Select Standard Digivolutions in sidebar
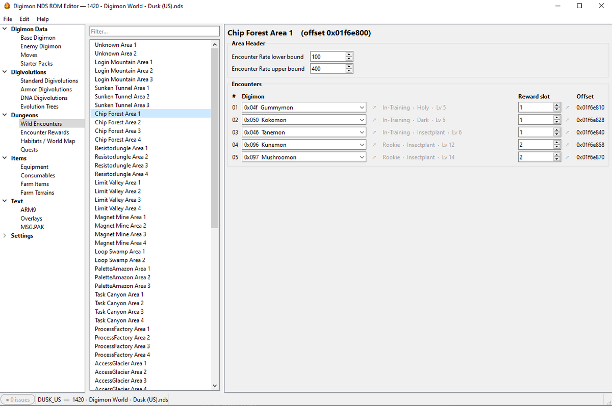 click(x=49, y=81)
